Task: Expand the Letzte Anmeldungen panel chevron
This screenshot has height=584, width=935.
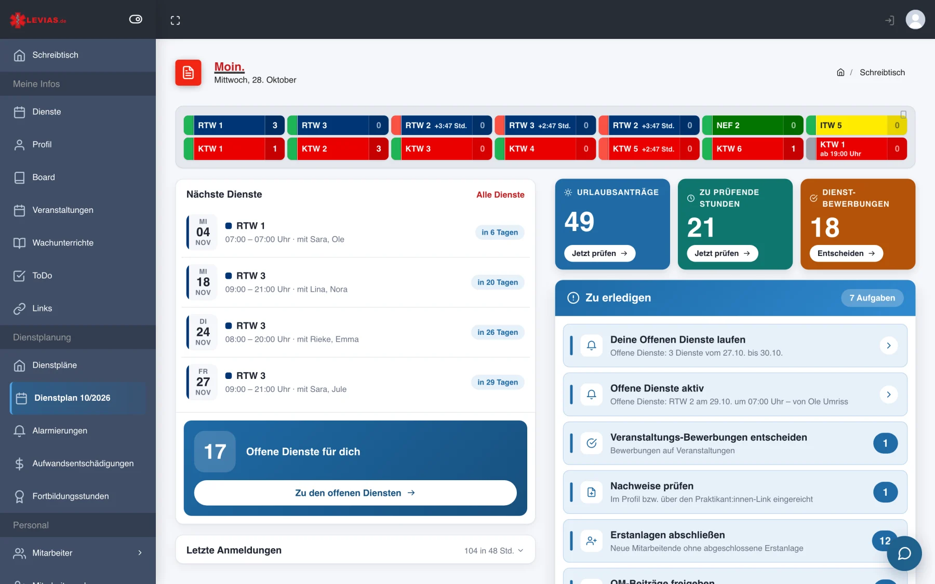Action: point(520,551)
